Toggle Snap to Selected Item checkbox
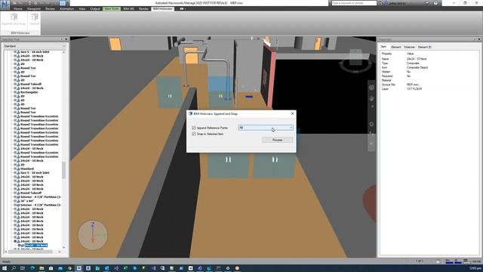 click(x=194, y=134)
